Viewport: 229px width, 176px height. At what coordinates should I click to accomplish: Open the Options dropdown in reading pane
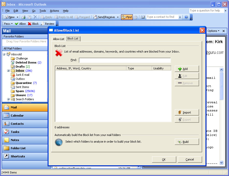[x=213, y=31]
